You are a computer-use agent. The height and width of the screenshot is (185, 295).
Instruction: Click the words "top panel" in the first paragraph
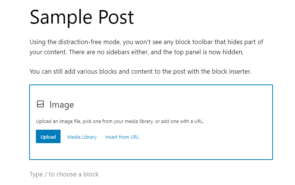[185, 52]
